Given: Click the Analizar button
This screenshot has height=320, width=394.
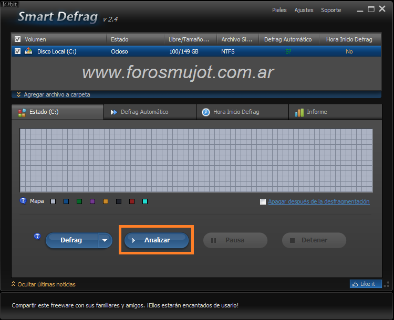Looking at the screenshot, I should point(157,240).
